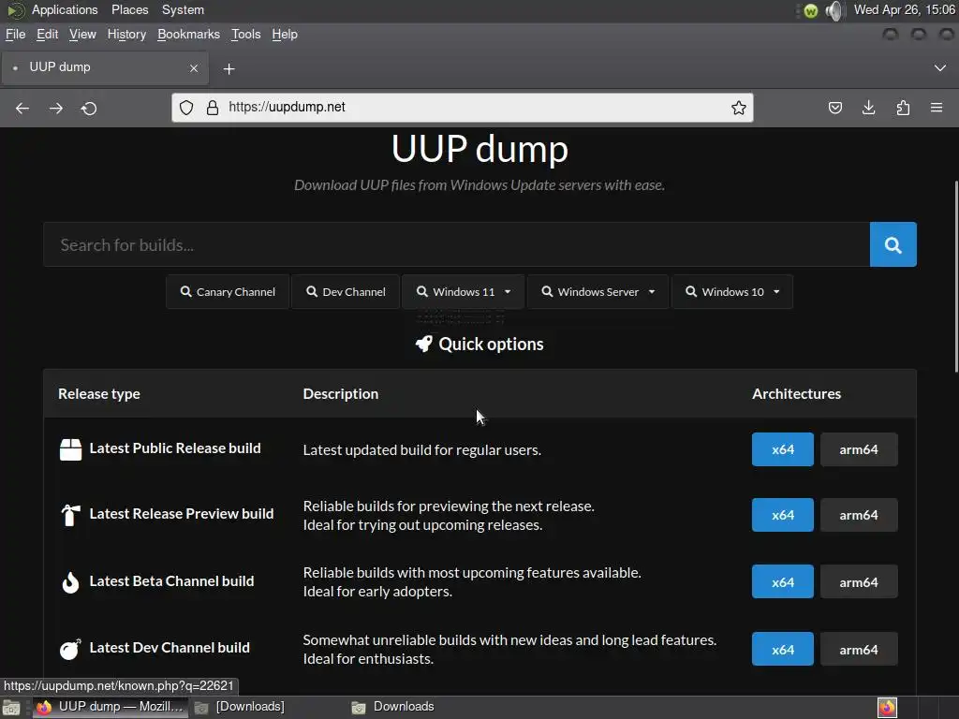
Task: Click the rocket icon beside Quick options
Action: (x=424, y=344)
